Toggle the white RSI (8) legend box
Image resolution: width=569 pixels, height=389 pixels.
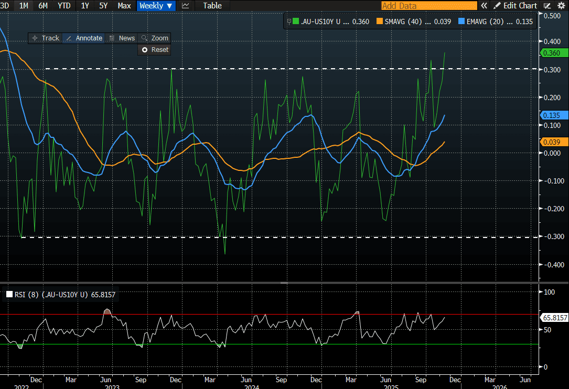pos(9,295)
